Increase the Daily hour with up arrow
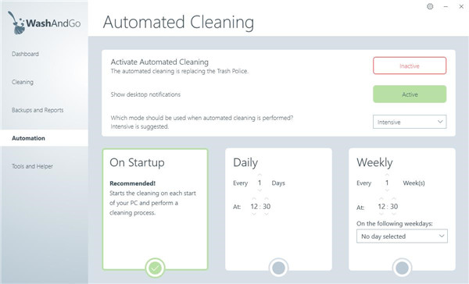The height and width of the screenshot is (284, 469). 254,198
